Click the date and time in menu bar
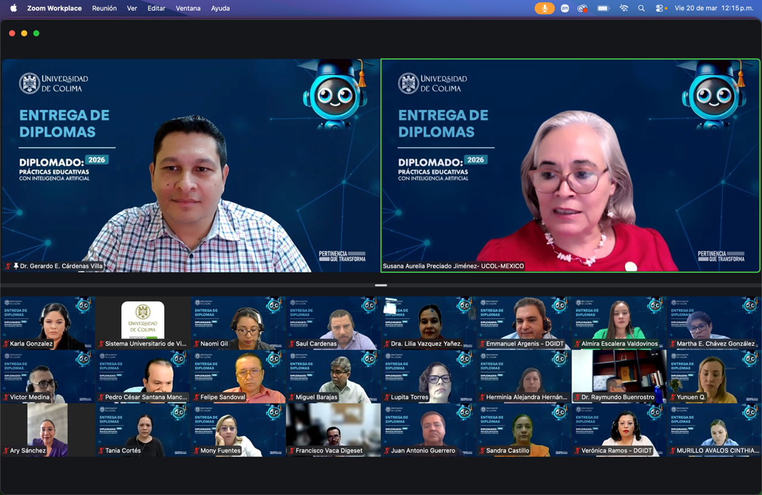762x495 pixels. point(714,8)
